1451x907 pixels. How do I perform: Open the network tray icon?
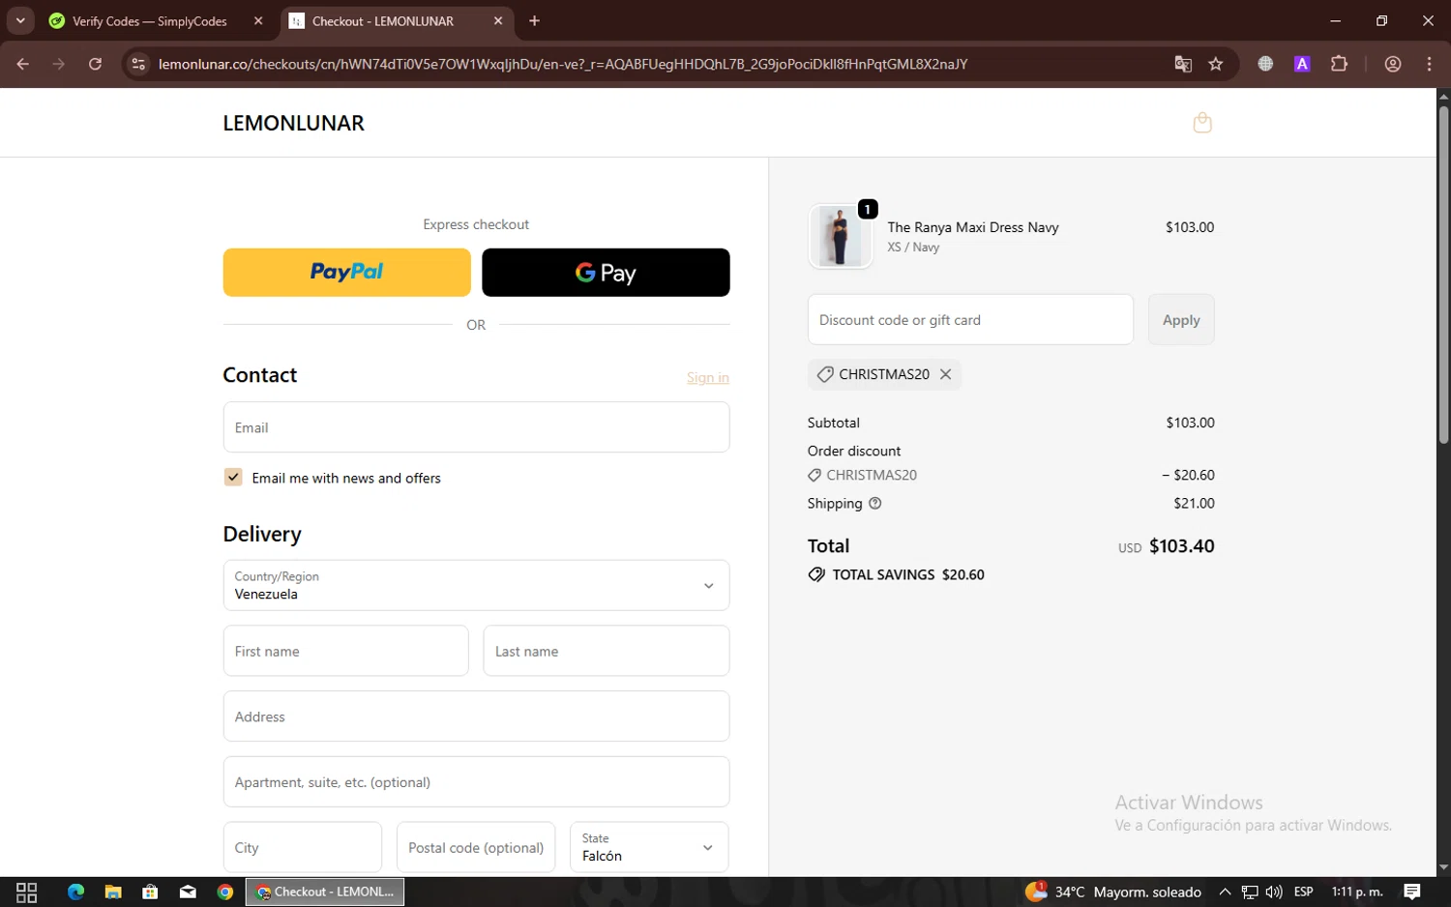1250,892
